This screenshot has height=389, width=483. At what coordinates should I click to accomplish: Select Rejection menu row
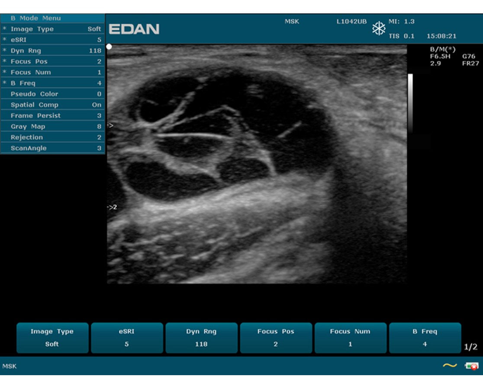point(53,137)
